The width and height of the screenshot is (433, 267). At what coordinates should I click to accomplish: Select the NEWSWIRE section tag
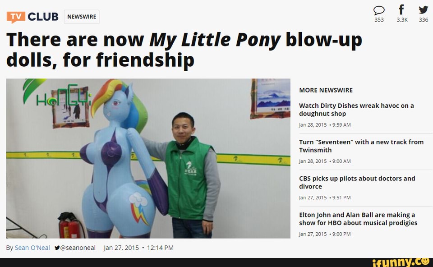(82, 17)
